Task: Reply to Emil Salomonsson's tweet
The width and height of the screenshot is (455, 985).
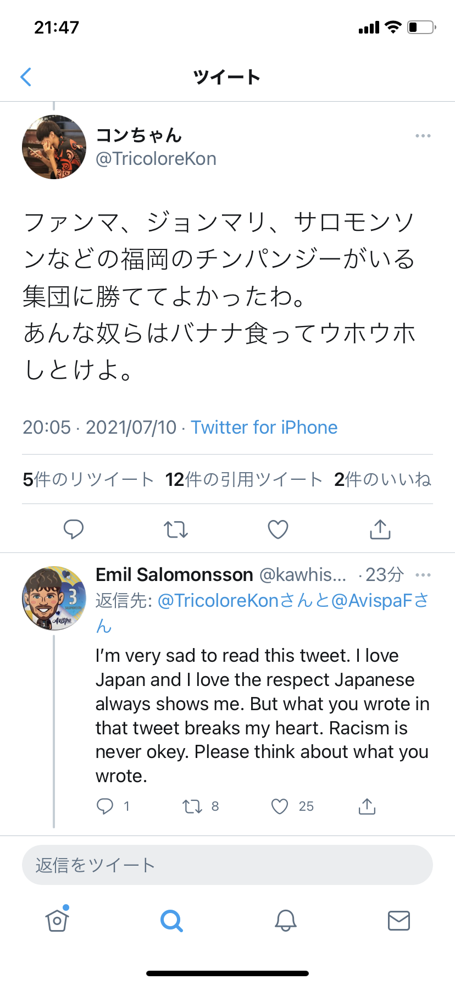Action: pyautogui.click(x=105, y=806)
